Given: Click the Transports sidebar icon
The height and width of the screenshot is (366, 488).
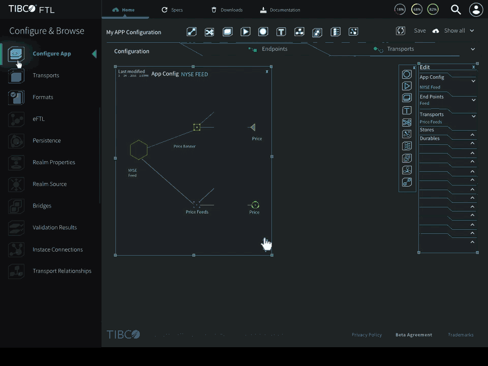Looking at the screenshot, I should pos(16,76).
